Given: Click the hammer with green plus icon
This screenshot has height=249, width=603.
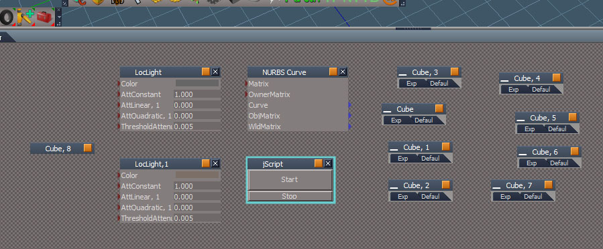Looking at the screenshot, I should click(25, 17).
